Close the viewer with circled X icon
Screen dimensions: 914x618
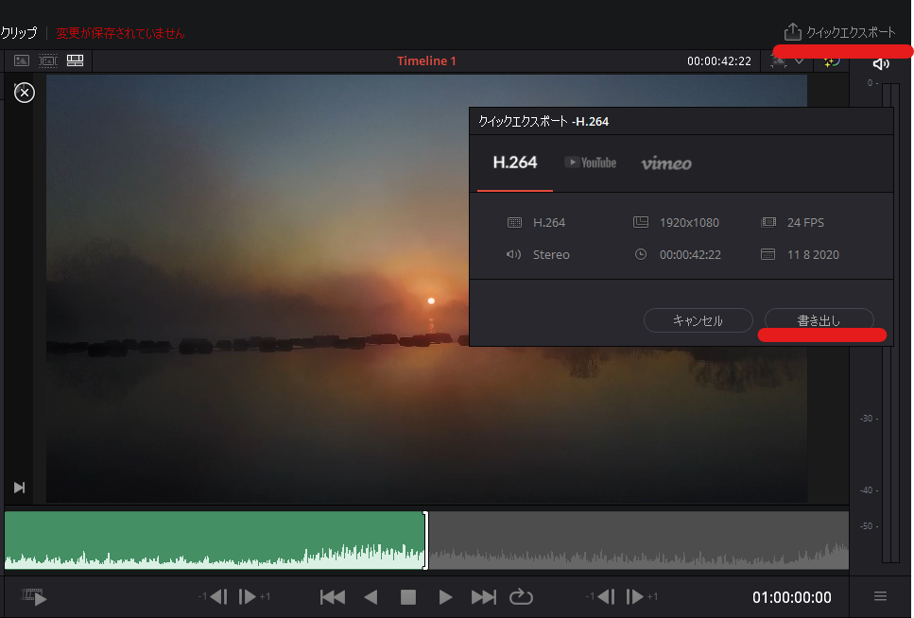tap(25, 93)
